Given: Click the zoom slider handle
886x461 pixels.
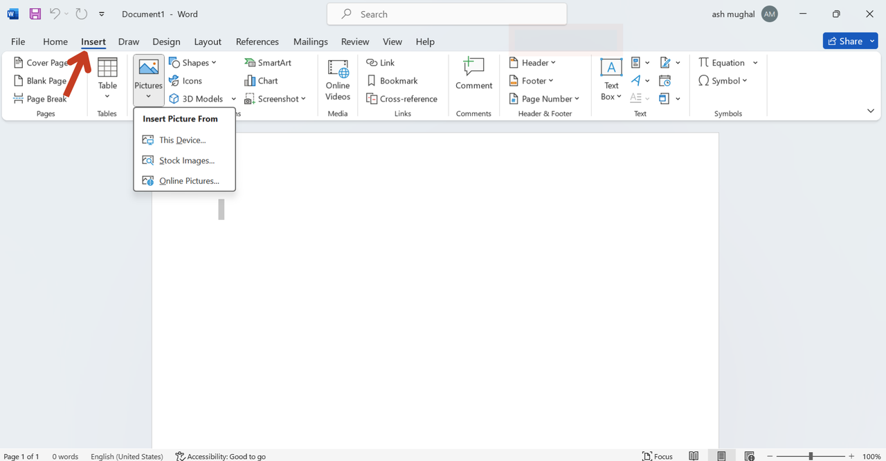Looking at the screenshot, I should pos(811,456).
